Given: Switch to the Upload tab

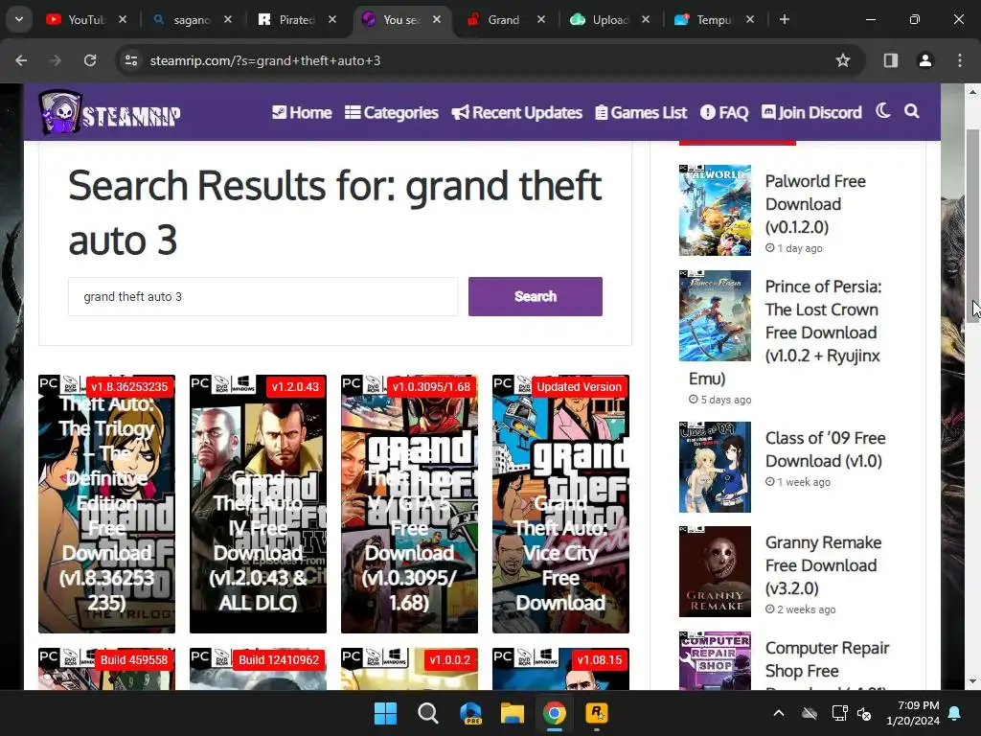Looking at the screenshot, I should (x=600, y=20).
